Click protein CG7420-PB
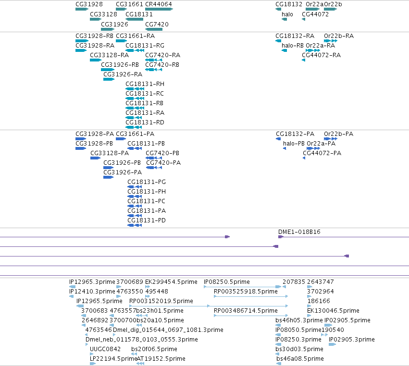 tap(162, 153)
